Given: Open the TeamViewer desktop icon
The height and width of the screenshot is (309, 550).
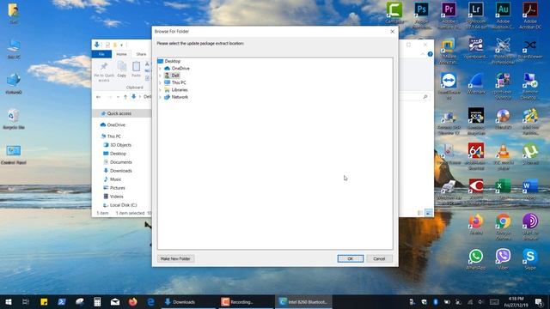Looking at the screenshot, I should click(x=449, y=86).
